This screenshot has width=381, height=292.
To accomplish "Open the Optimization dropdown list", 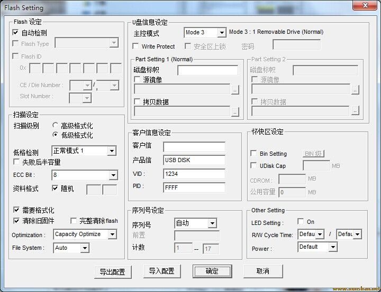I will point(112,234).
